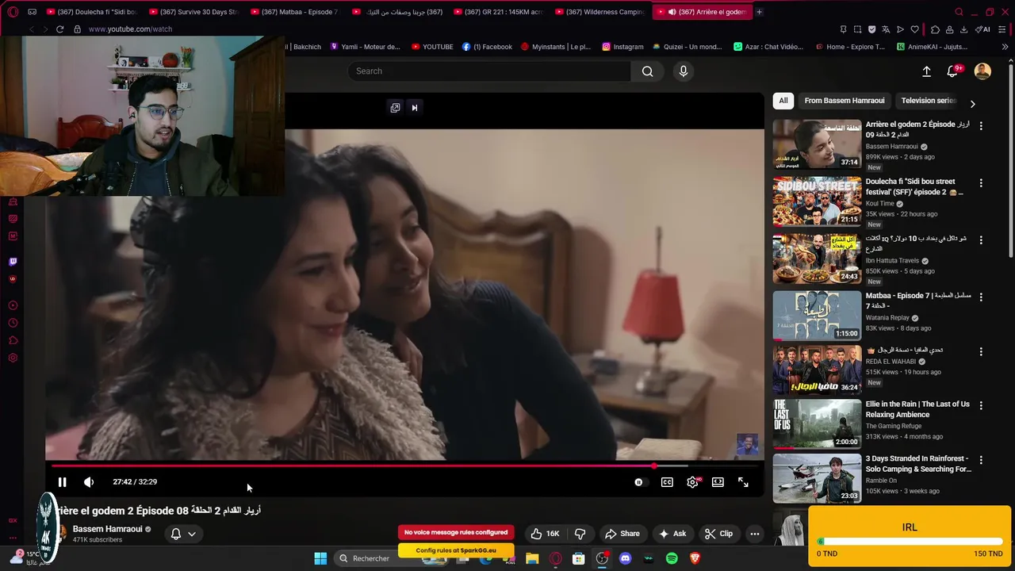The image size is (1015, 571).
Task: Switch to the Survive 30 Days browser tab
Action: [x=194, y=12]
